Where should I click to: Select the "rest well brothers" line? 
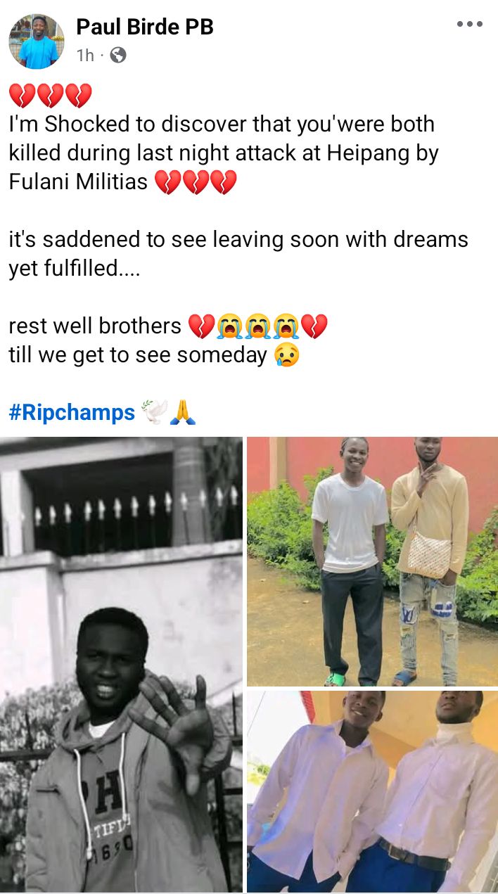[x=95, y=326]
